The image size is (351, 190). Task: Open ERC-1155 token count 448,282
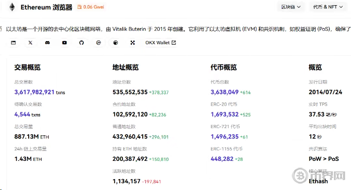click(x=222, y=159)
